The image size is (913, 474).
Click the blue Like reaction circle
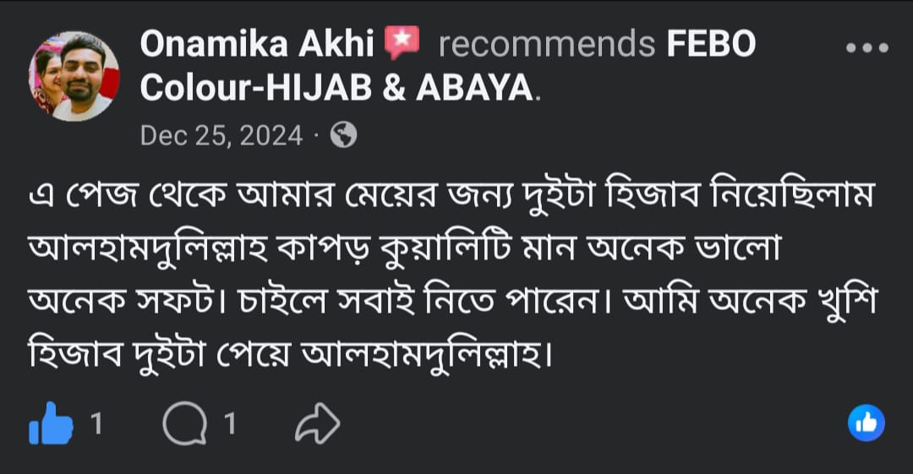pyautogui.click(x=866, y=423)
